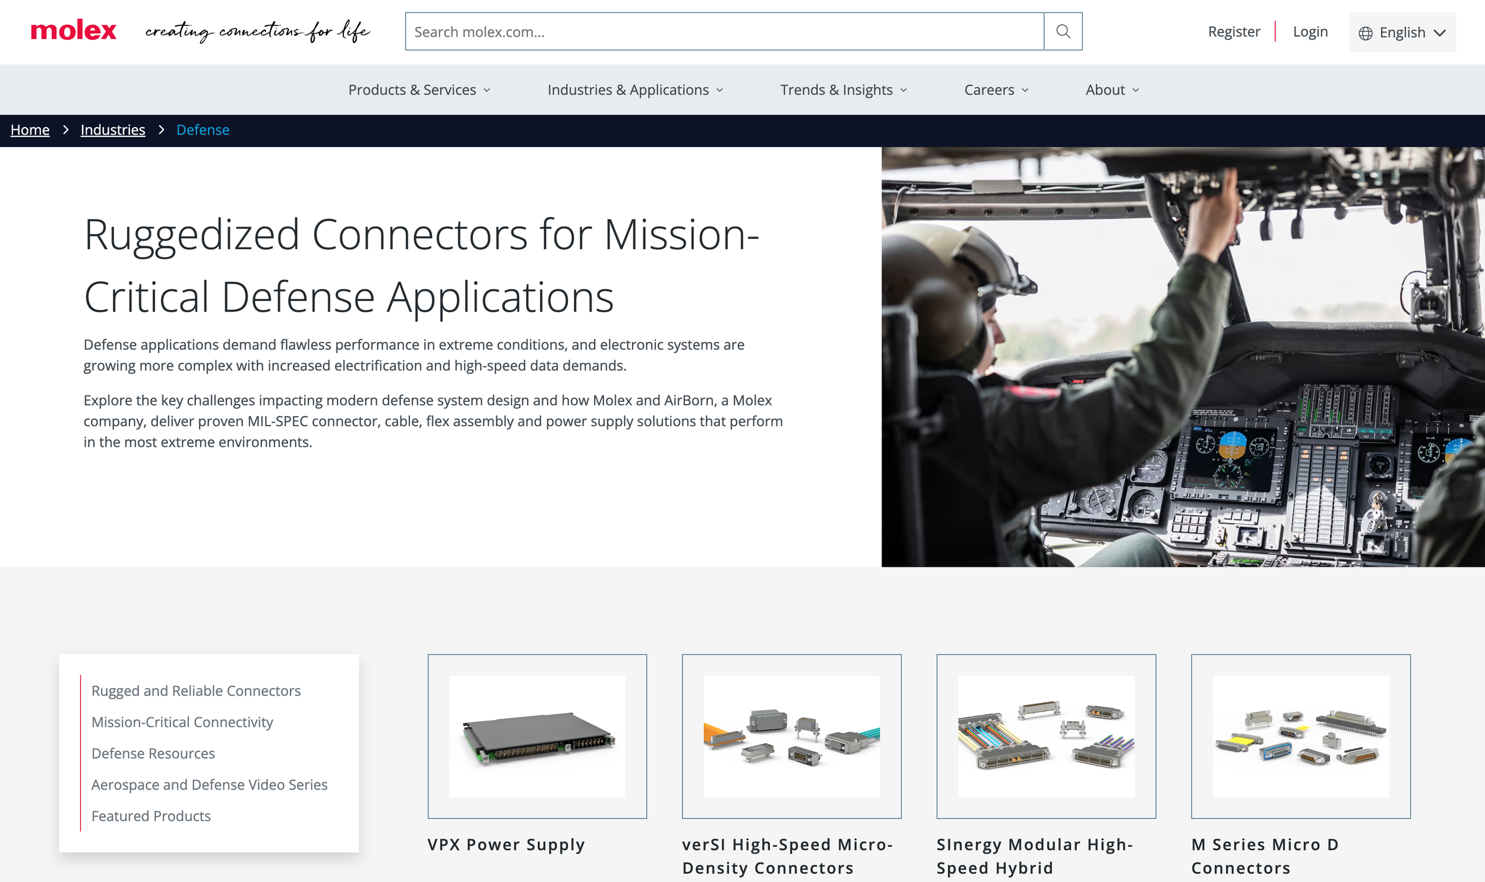The image size is (1485, 882).
Task: Open the Careers menu
Action: pyautogui.click(x=996, y=90)
